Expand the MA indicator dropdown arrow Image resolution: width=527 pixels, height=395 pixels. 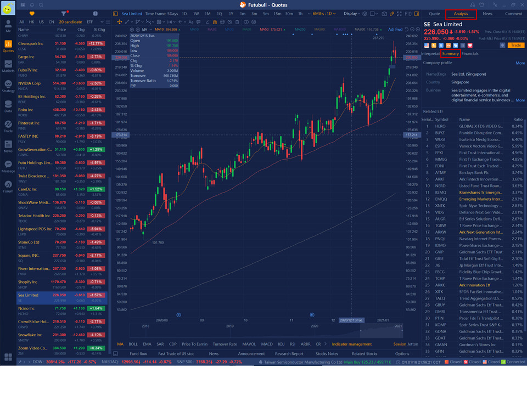tap(150, 30)
